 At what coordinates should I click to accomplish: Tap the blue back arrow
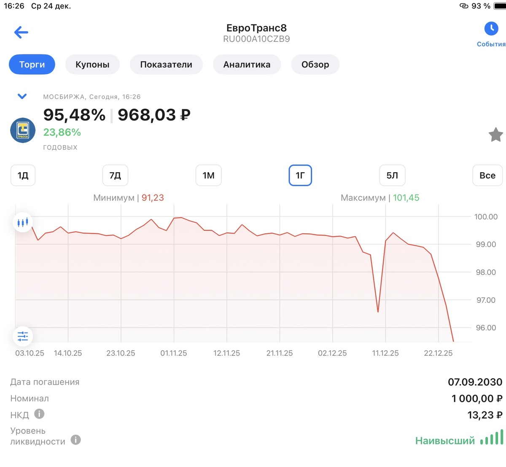[x=21, y=32]
